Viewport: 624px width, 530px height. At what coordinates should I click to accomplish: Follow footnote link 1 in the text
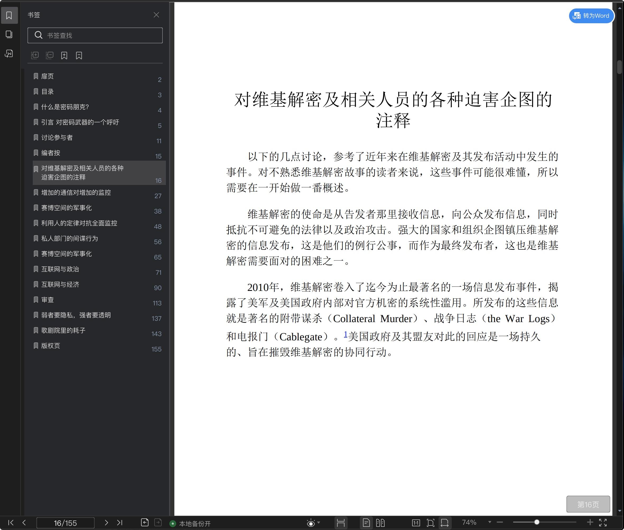coord(346,334)
